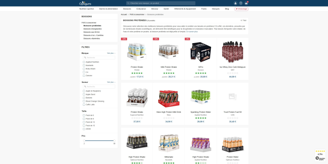Check the Barebells brand filter
The image size is (328, 164).
(x=84, y=66)
